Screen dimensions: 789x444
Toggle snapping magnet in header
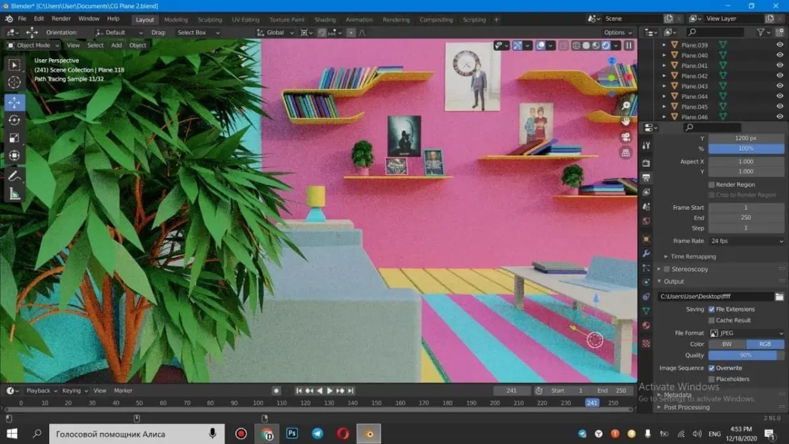click(322, 32)
